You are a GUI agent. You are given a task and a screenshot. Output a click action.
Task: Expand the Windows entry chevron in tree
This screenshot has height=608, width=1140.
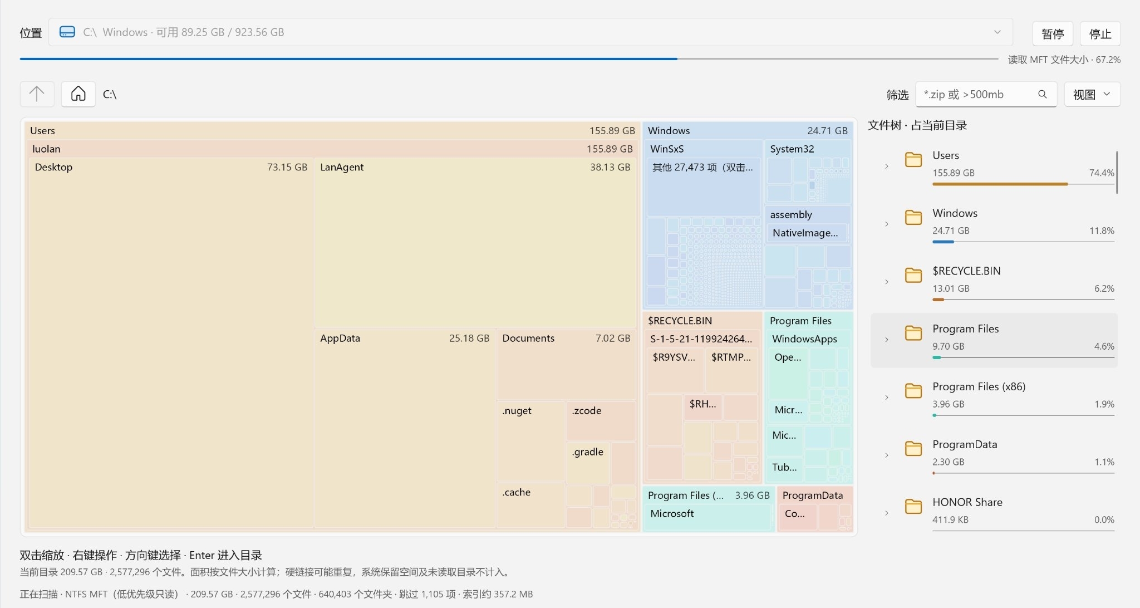(x=887, y=224)
